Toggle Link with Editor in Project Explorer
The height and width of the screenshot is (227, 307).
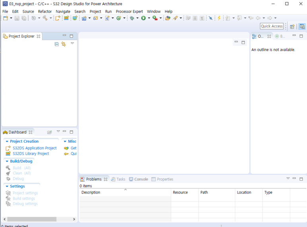(64, 44)
